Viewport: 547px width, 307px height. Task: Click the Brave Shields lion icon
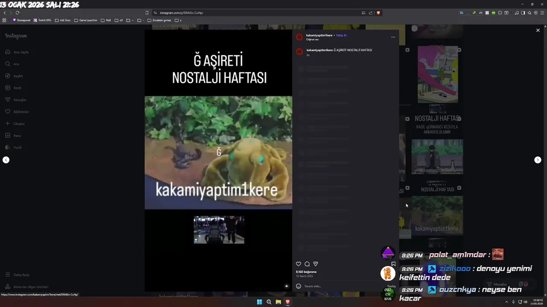378,13
